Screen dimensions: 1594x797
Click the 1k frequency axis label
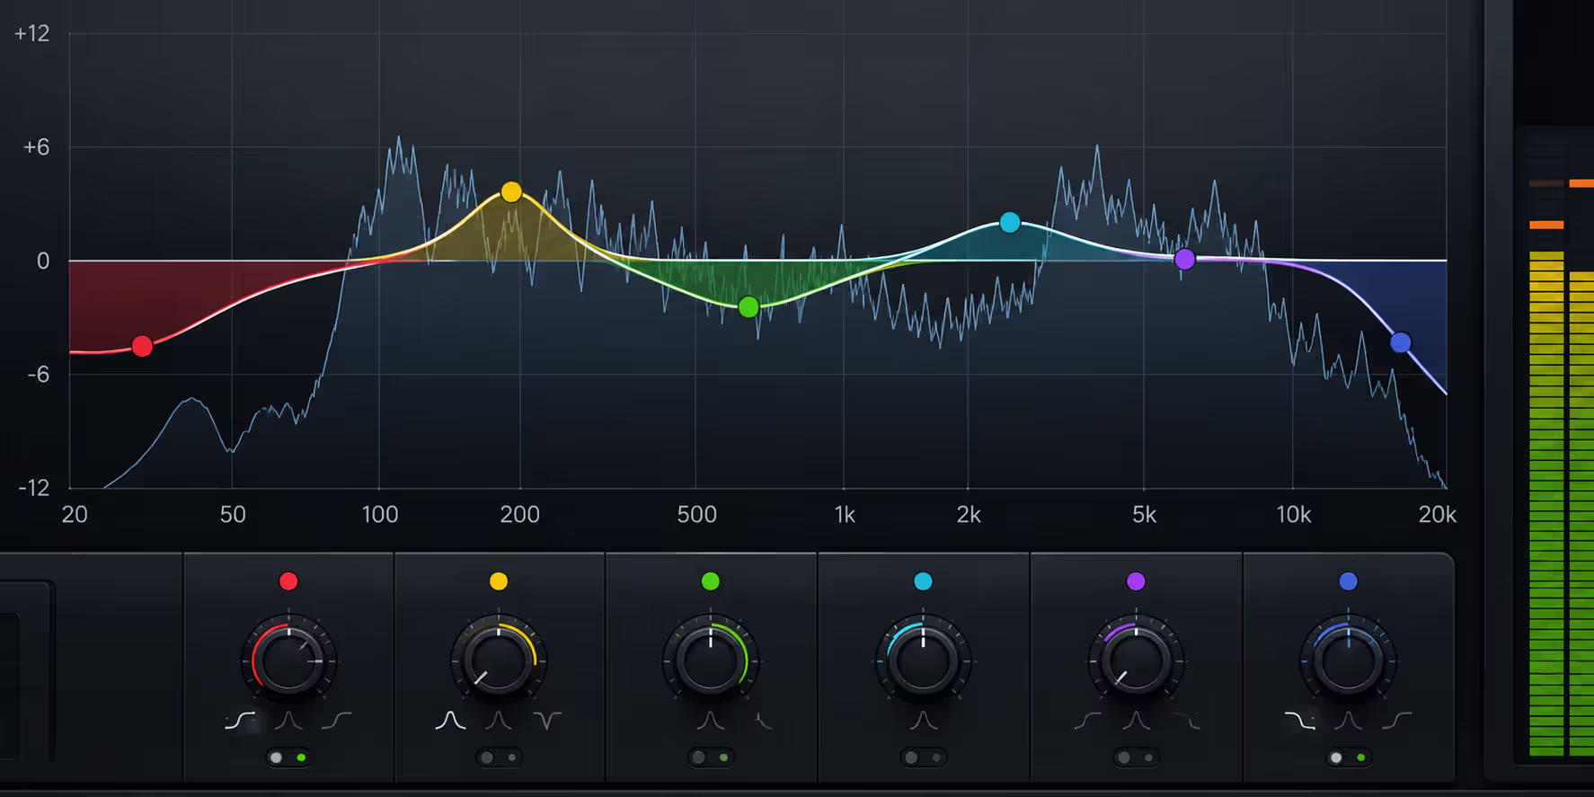click(x=845, y=514)
